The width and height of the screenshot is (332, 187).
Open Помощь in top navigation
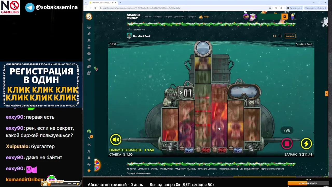click(158, 17)
